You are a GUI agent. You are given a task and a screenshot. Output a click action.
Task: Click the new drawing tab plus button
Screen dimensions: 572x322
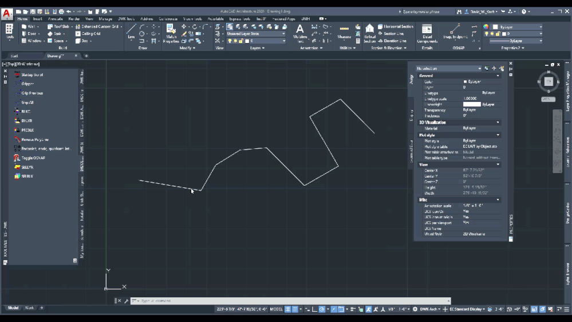[86, 56]
